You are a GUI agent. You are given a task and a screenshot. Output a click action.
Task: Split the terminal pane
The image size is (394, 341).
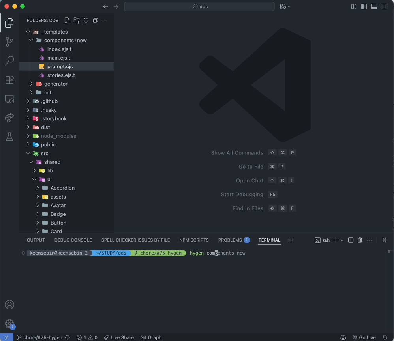351,240
